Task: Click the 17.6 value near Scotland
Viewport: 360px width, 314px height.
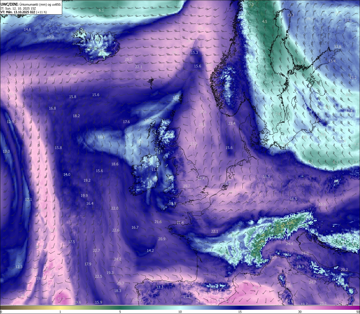Action: point(126,122)
